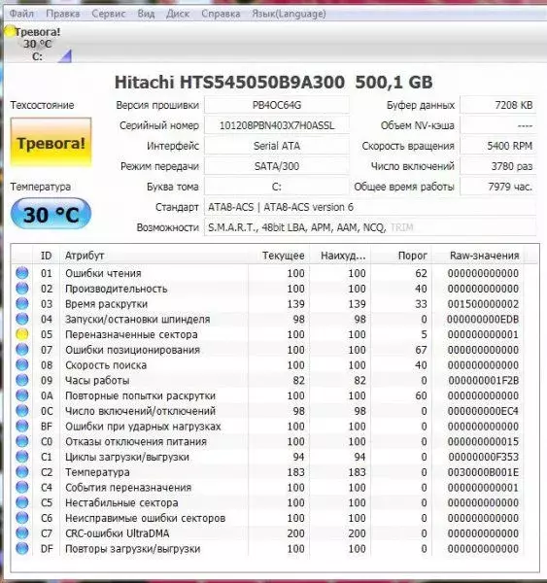The image size is (547, 583).
Task: Click the Наихуд... column header
Action: [x=340, y=256]
